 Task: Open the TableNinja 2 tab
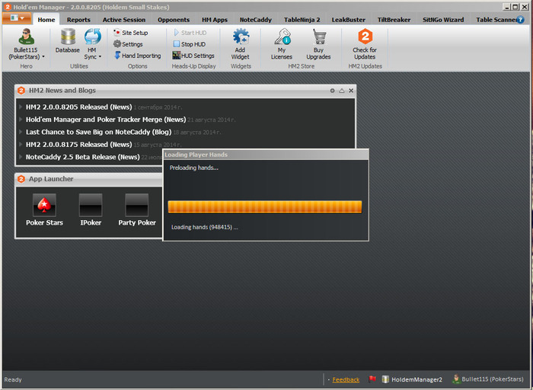point(302,20)
